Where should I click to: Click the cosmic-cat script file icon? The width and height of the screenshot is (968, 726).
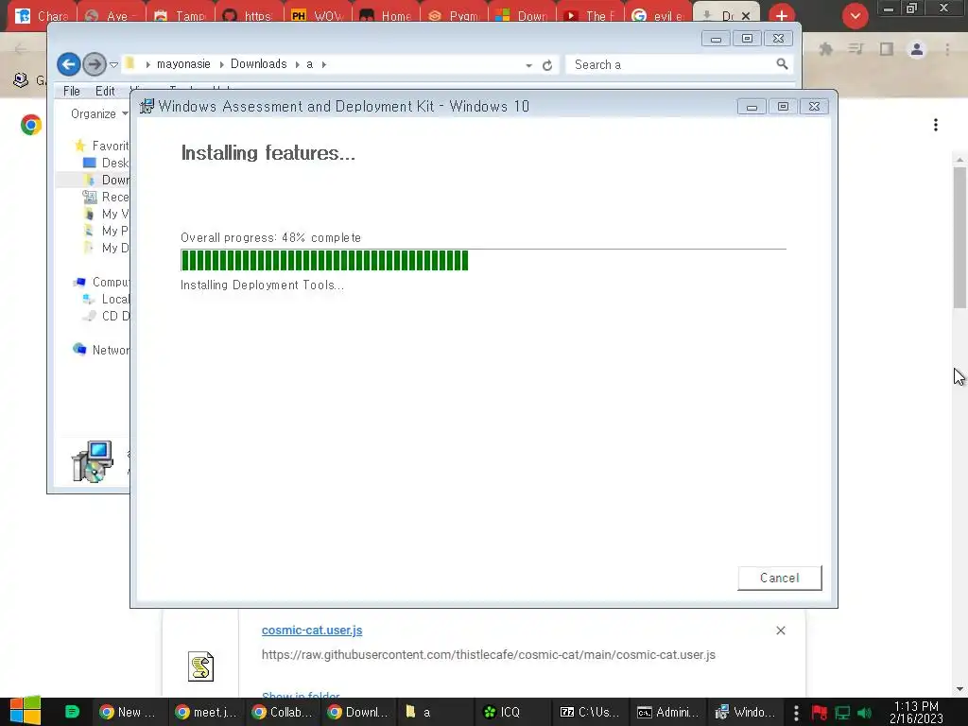(200, 666)
